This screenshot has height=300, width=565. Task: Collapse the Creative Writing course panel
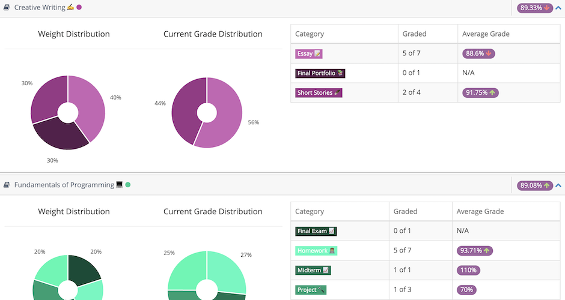(x=558, y=8)
